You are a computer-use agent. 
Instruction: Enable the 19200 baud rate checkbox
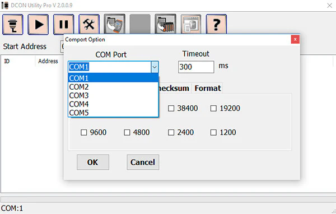click(x=213, y=108)
